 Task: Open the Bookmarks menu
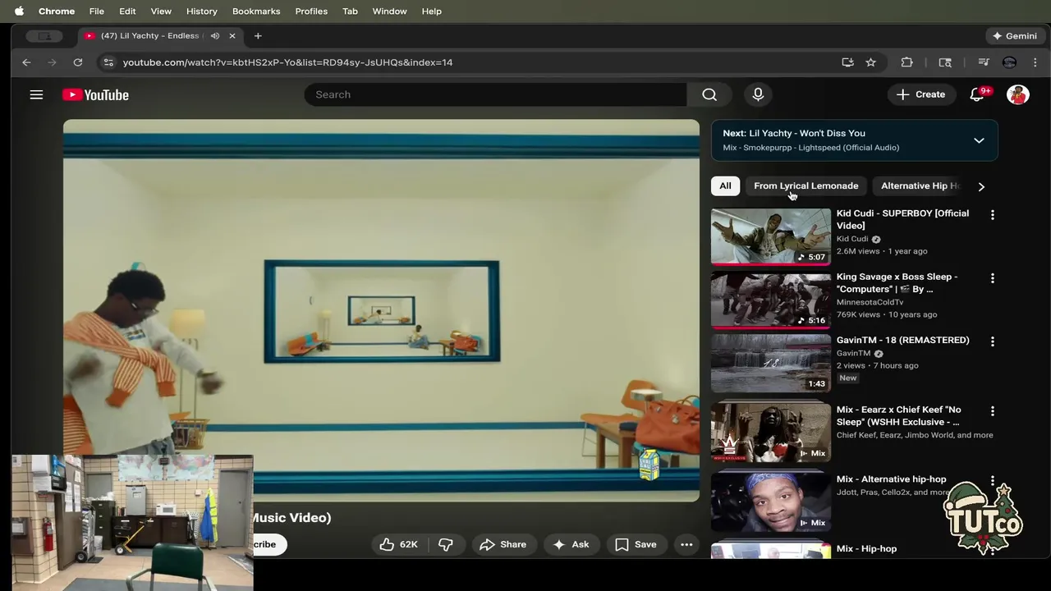[256, 11]
